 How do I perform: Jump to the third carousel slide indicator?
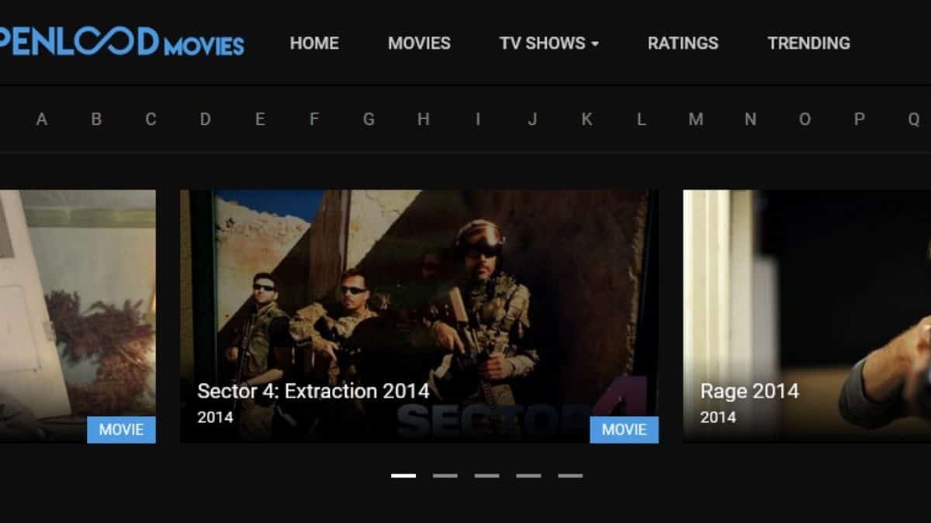click(x=487, y=476)
